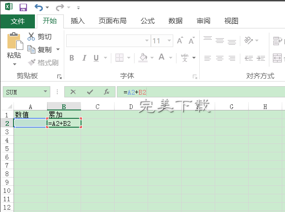
Task: Undo the last action
Action: coord(39,7)
